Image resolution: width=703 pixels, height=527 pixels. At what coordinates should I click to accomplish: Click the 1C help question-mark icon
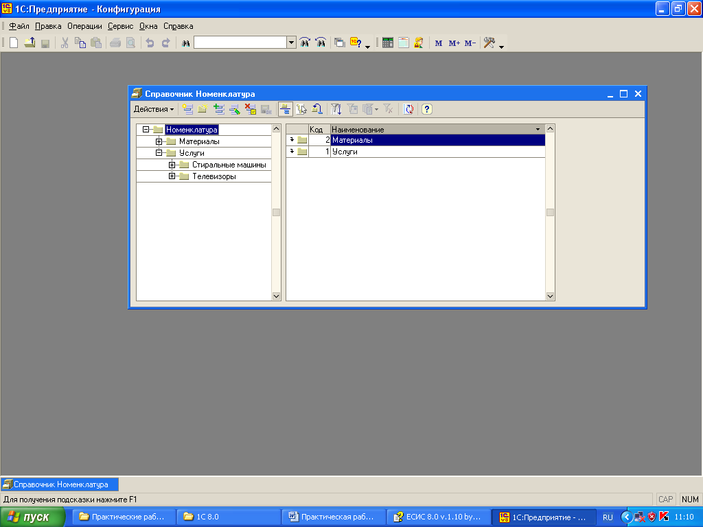(356, 43)
